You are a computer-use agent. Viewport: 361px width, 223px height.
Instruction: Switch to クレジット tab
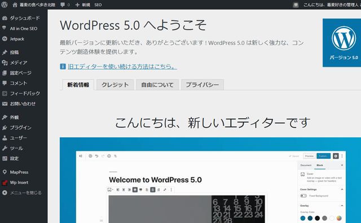115,85
